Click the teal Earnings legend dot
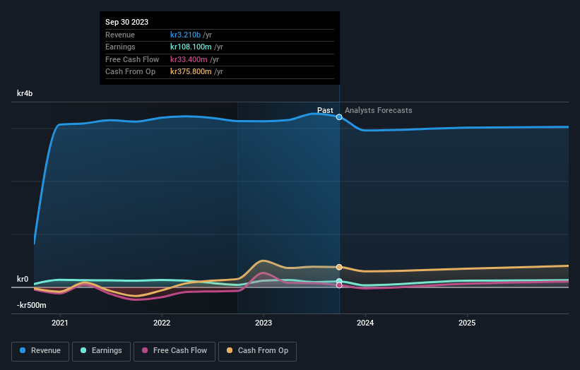 [83, 350]
